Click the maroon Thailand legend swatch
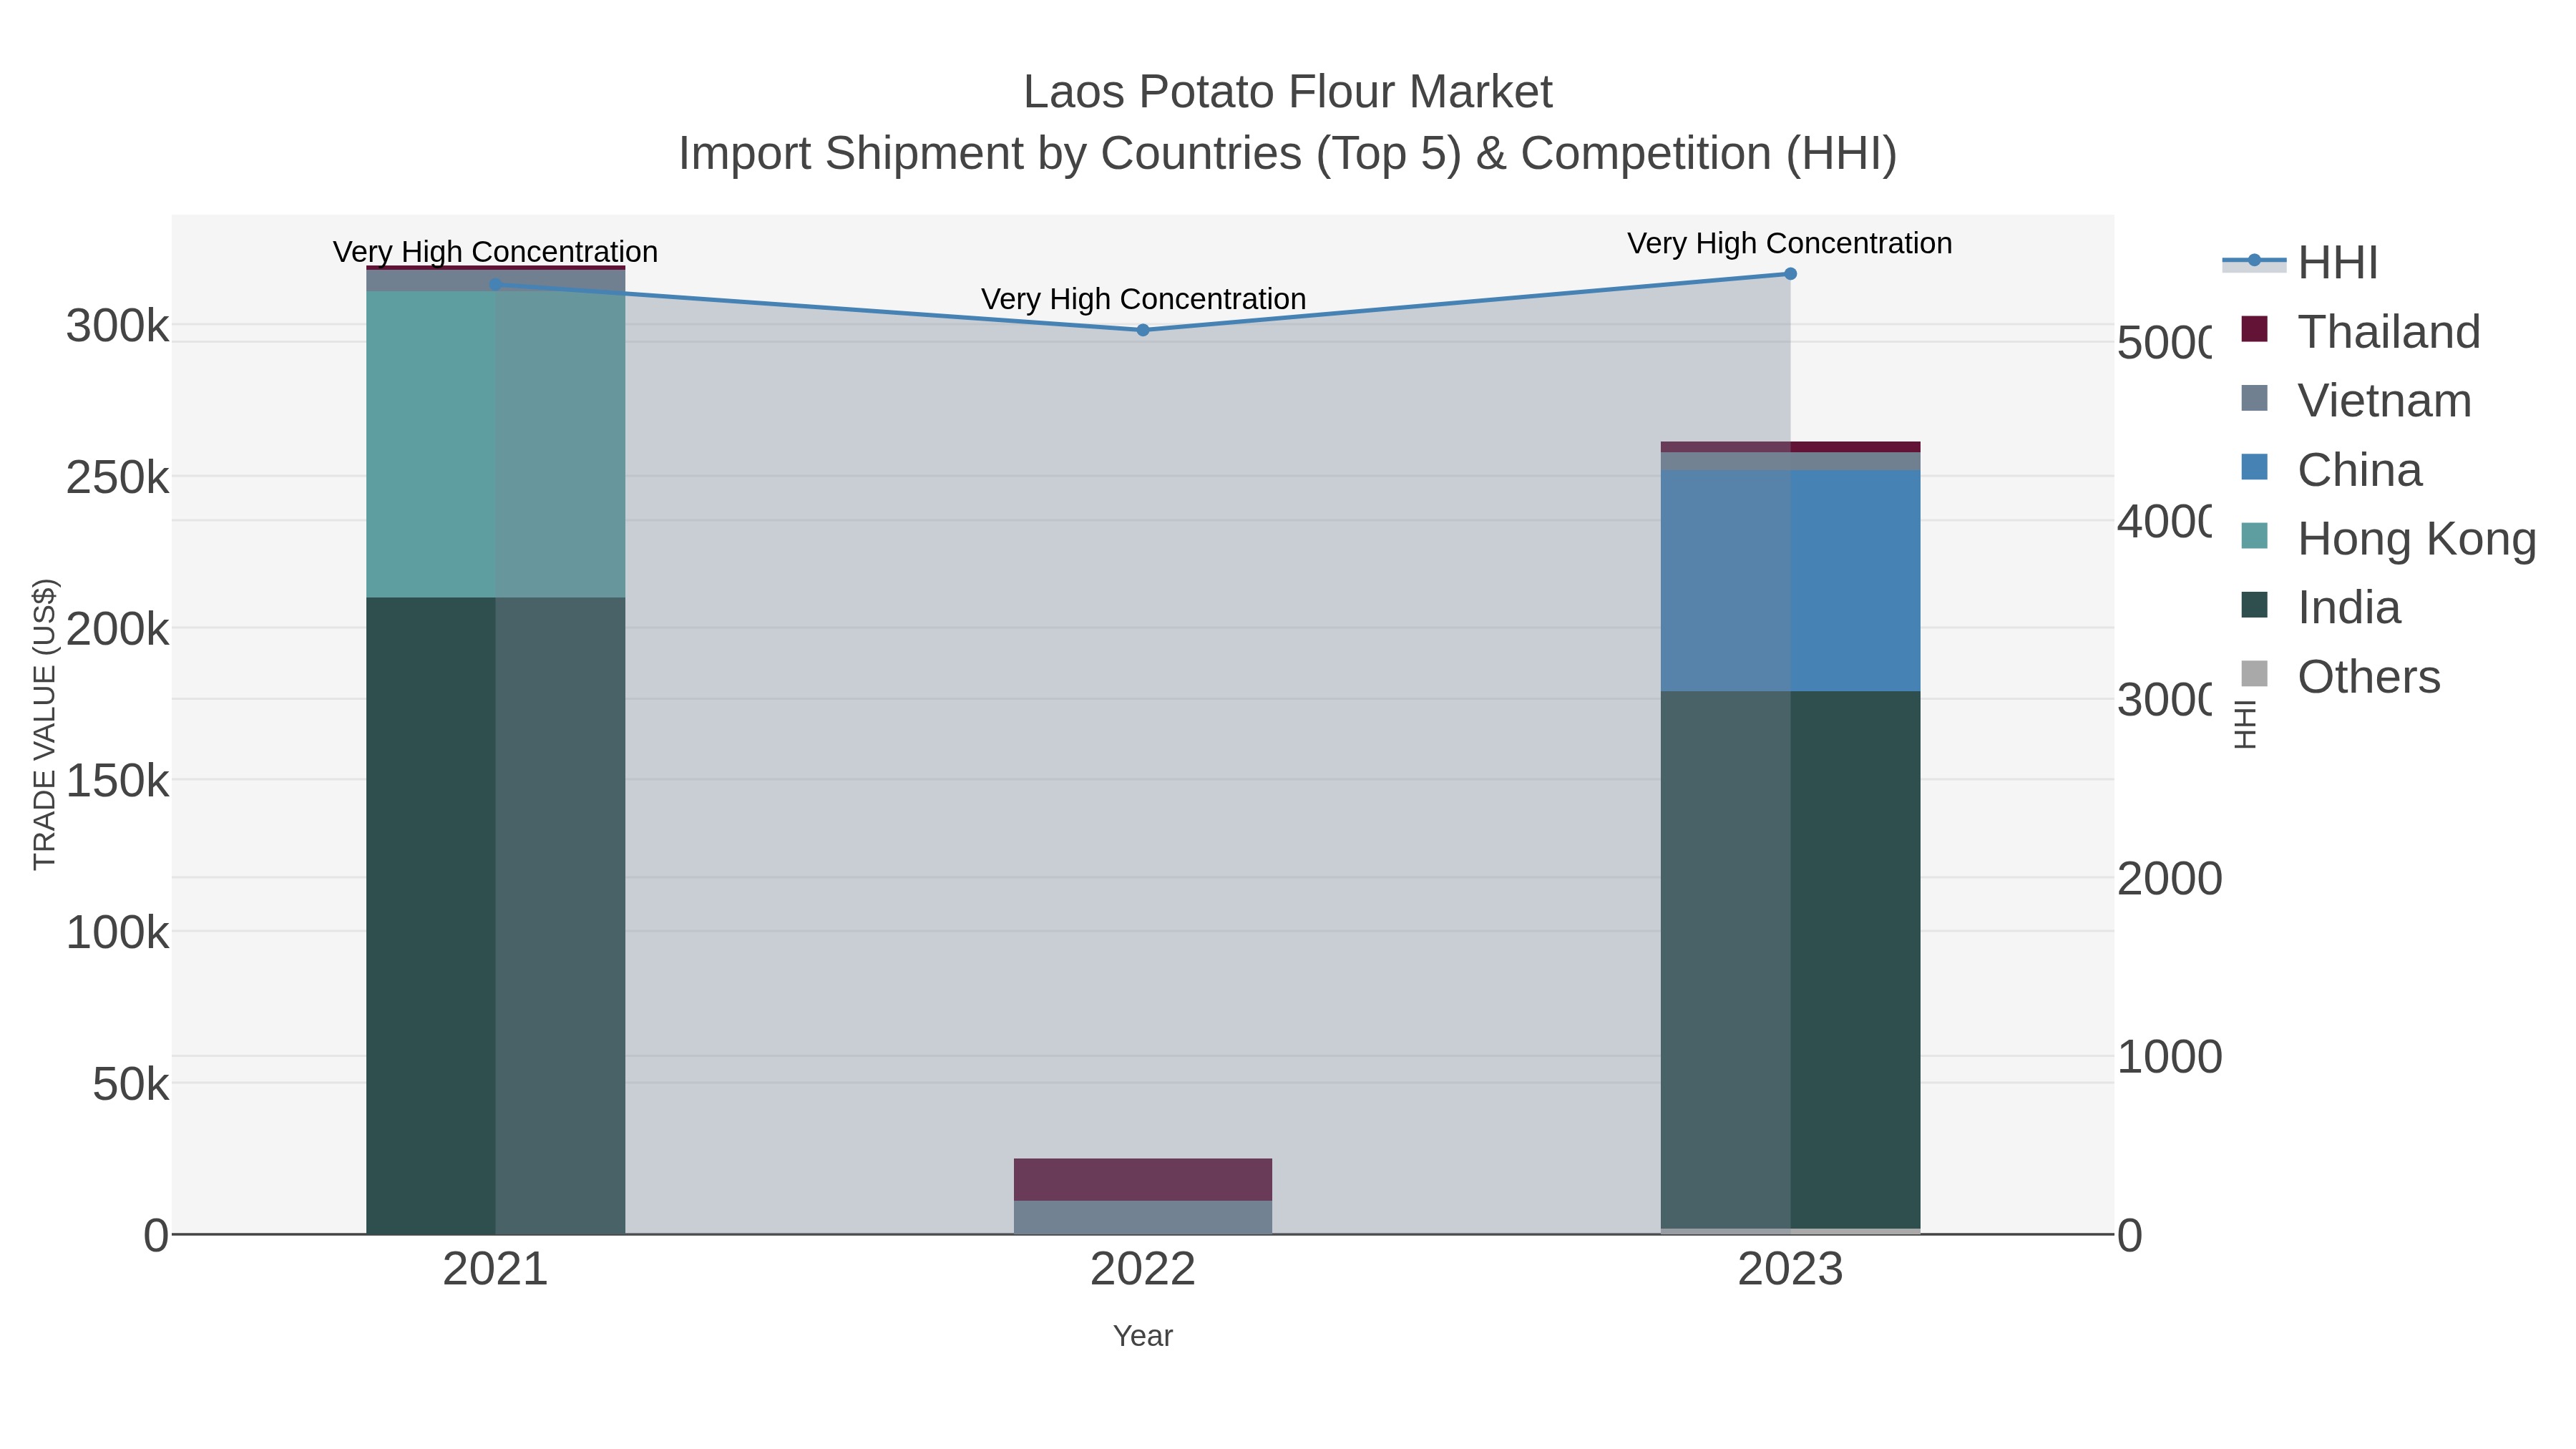2576x1449 pixels. [2254, 329]
